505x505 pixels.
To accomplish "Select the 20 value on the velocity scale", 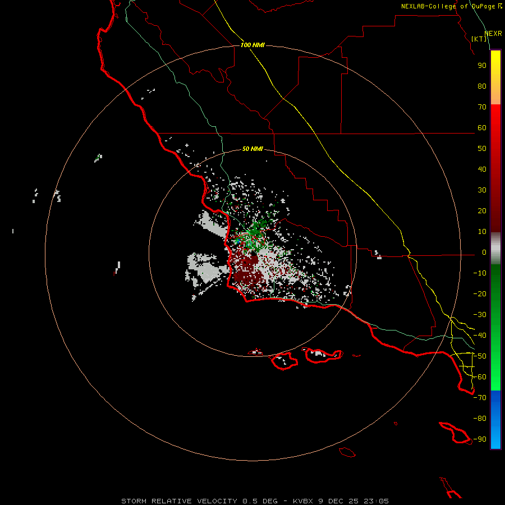I will (x=482, y=211).
